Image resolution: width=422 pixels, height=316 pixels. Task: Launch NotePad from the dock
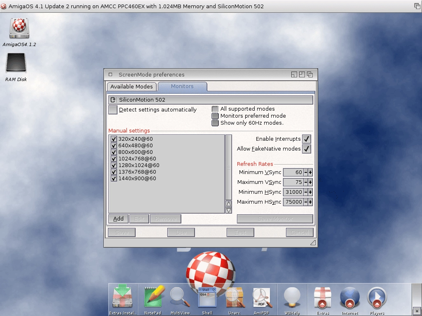point(153,297)
